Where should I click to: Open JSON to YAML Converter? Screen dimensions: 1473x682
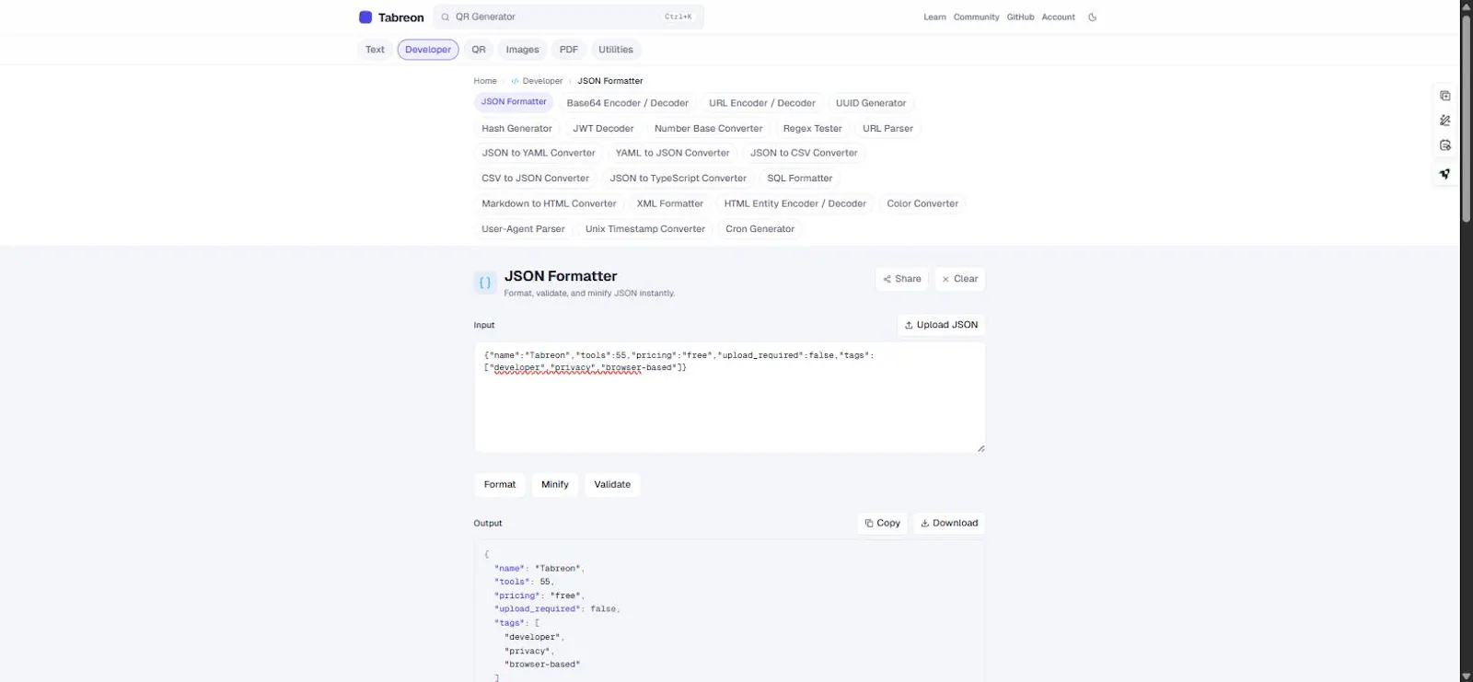[x=539, y=154]
